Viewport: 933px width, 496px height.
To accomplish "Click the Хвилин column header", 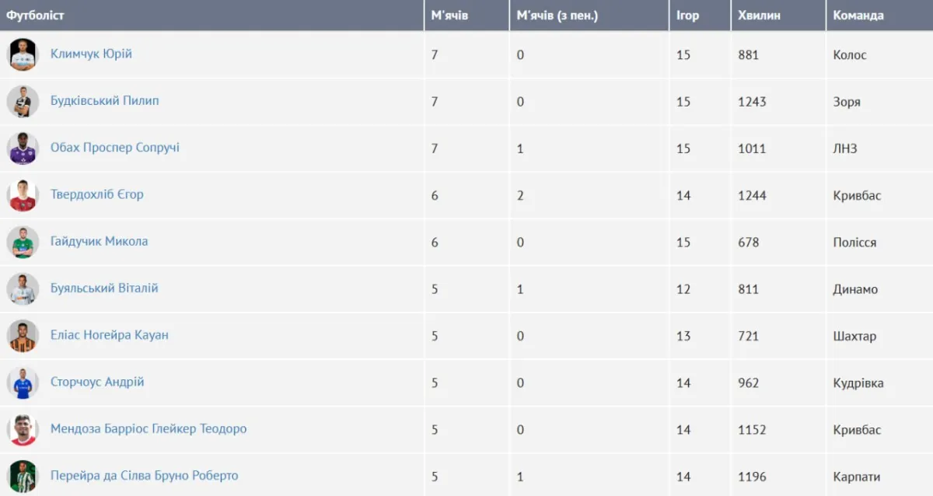I will [759, 16].
